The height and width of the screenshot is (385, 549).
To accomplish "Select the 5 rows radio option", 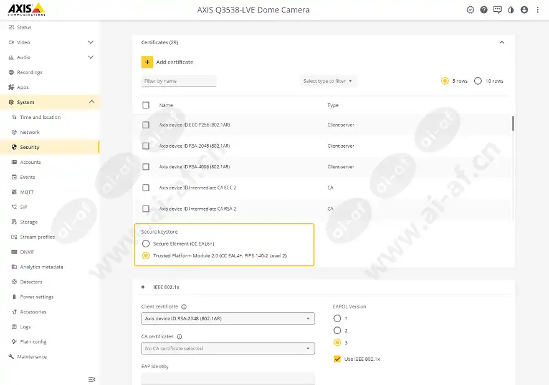I will pos(445,81).
